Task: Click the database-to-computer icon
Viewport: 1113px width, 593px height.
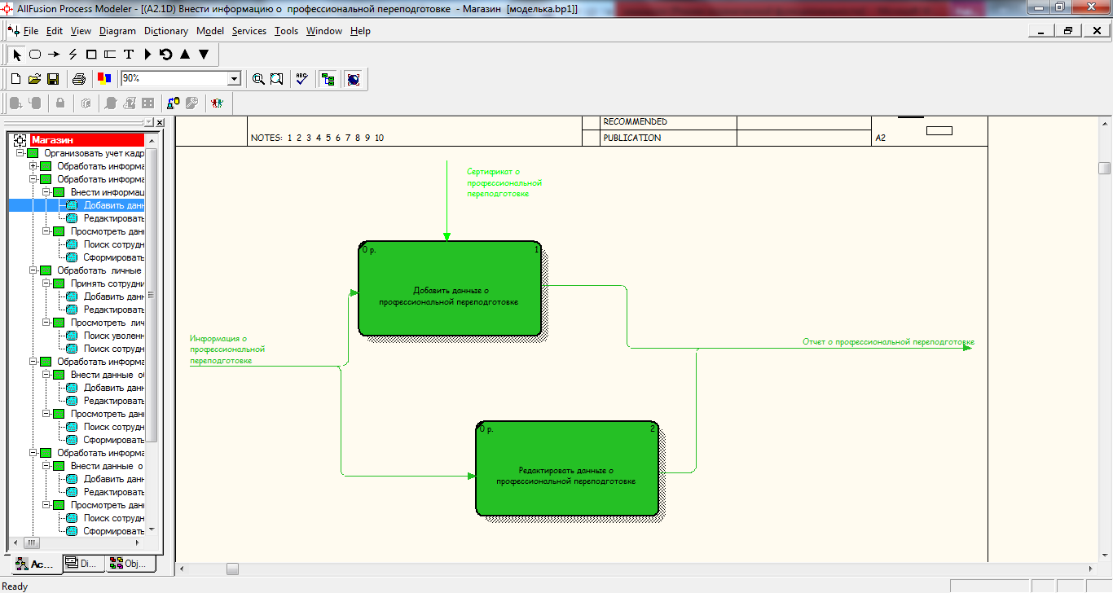Action: pyautogui.click(x=174, y=103)
